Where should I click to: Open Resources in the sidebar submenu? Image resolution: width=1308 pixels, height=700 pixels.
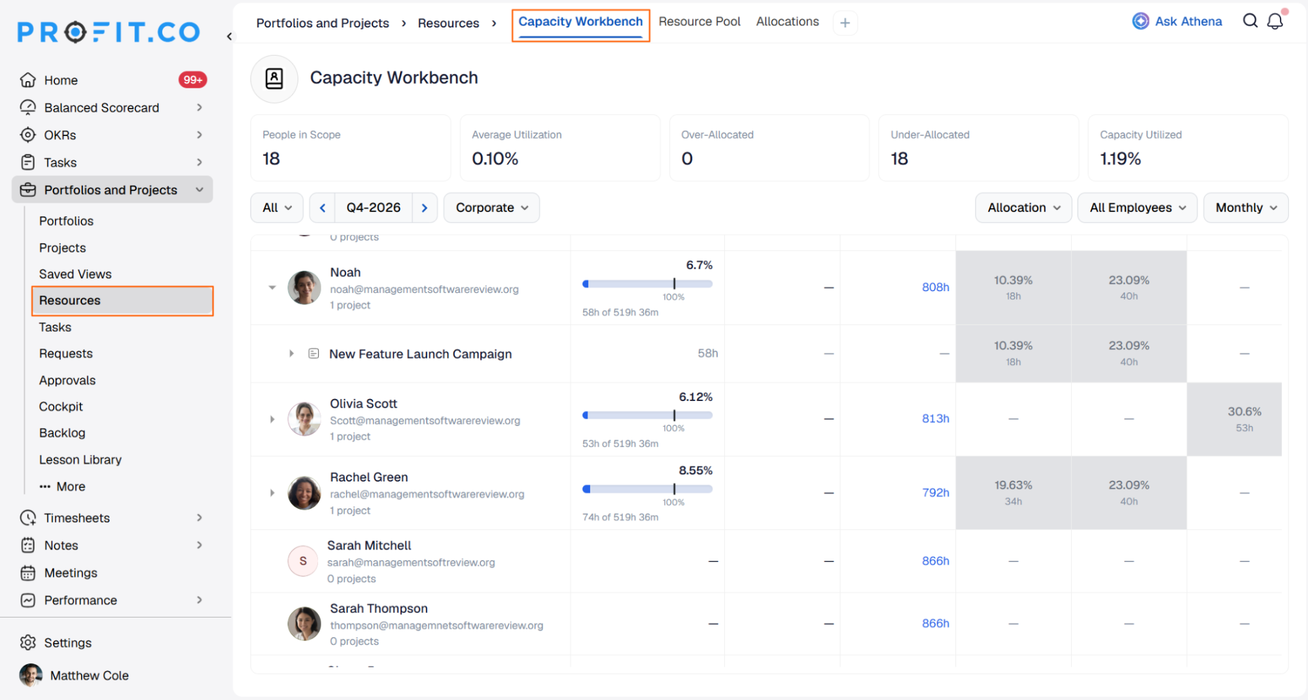122,300
